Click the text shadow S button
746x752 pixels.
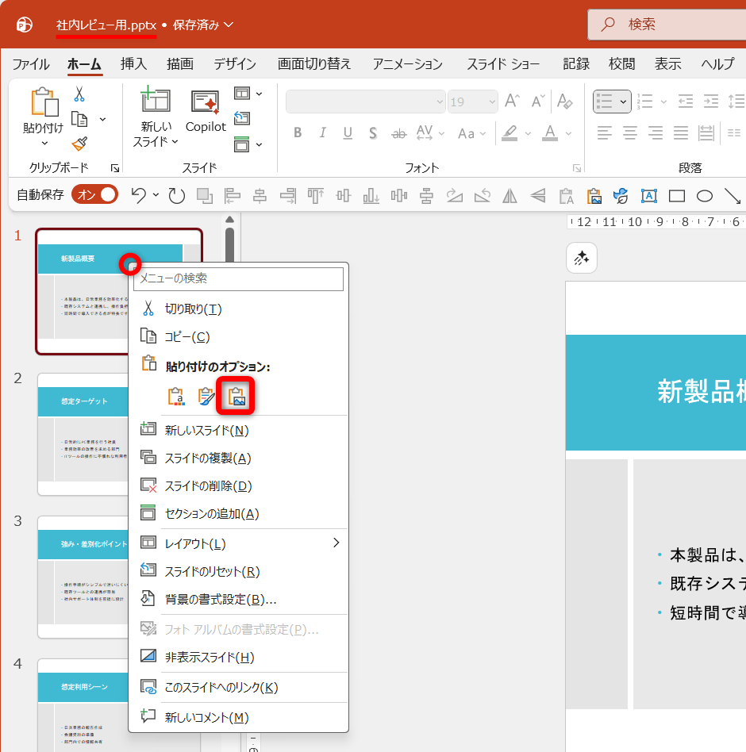pyautogui.click(x=373, y=132)
